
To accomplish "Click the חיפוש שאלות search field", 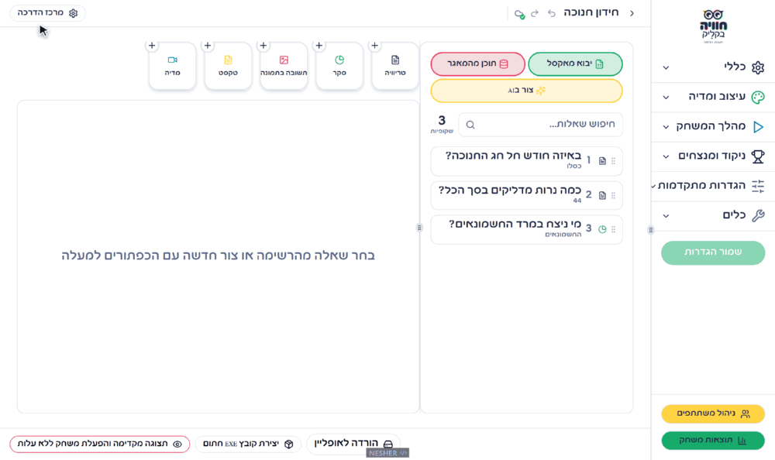I will coord(540,125).
